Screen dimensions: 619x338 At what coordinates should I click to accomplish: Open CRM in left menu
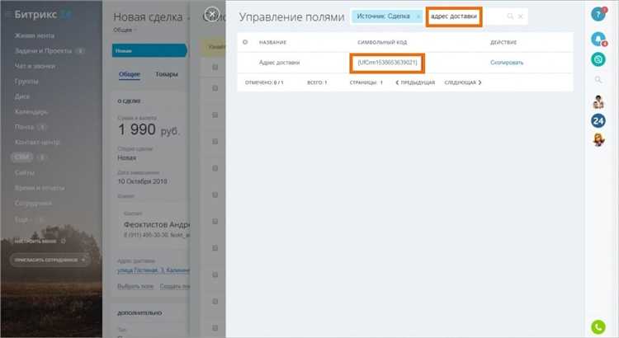pyautogui.click(x=21, y=157)
